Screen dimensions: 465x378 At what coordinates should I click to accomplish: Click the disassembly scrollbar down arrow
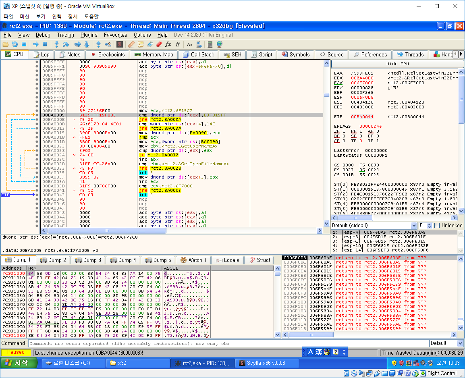(326, 224)
